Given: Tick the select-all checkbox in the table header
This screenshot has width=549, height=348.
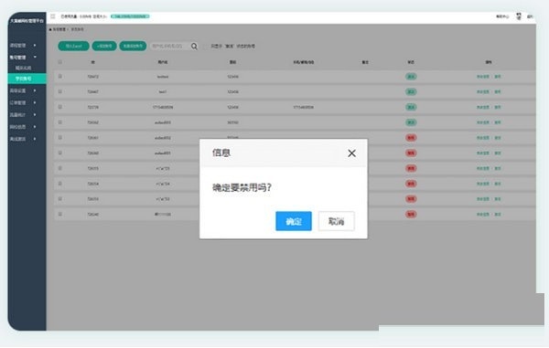Looking at the screenshot, I should [60, 62].
